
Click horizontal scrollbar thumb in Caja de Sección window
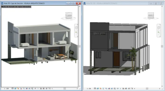[64, 88]
